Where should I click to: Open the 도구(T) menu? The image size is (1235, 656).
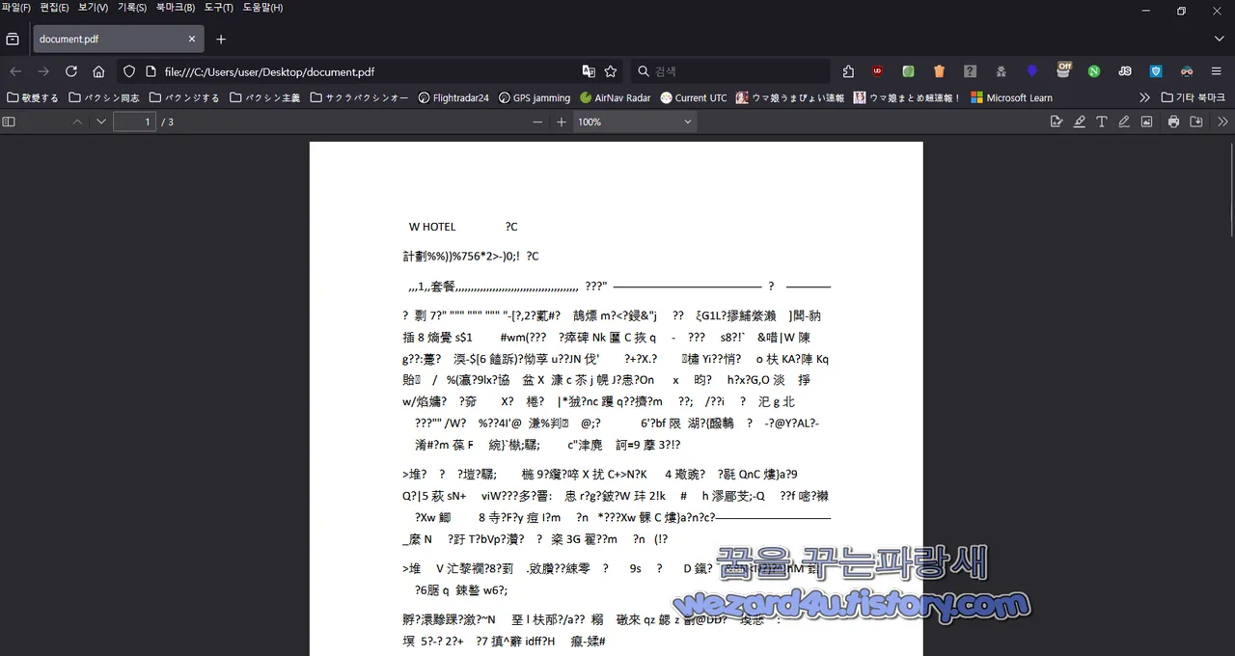tap(219, 8)
